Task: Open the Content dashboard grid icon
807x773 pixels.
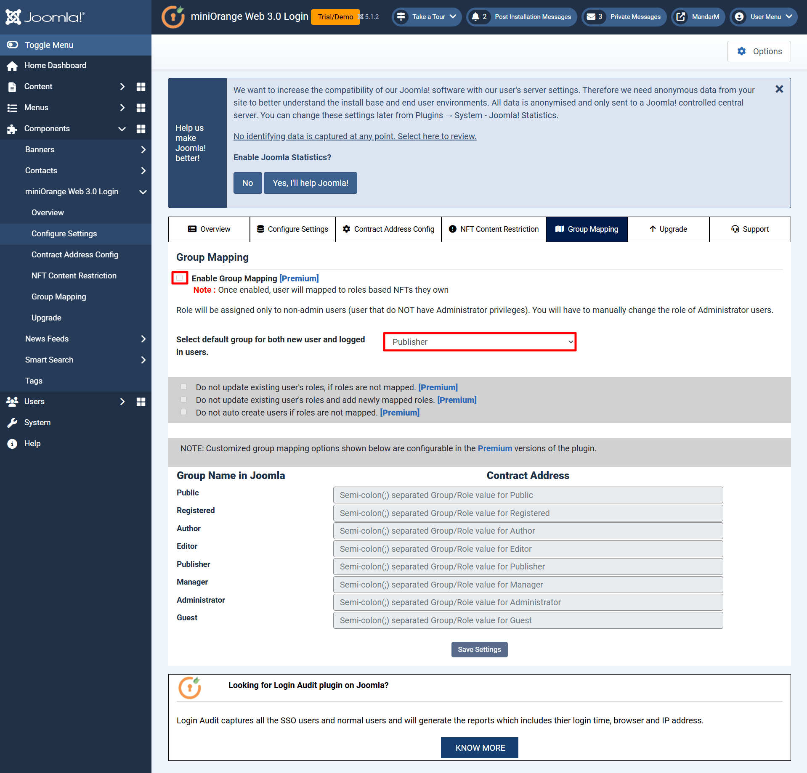Action: [141, 87]
